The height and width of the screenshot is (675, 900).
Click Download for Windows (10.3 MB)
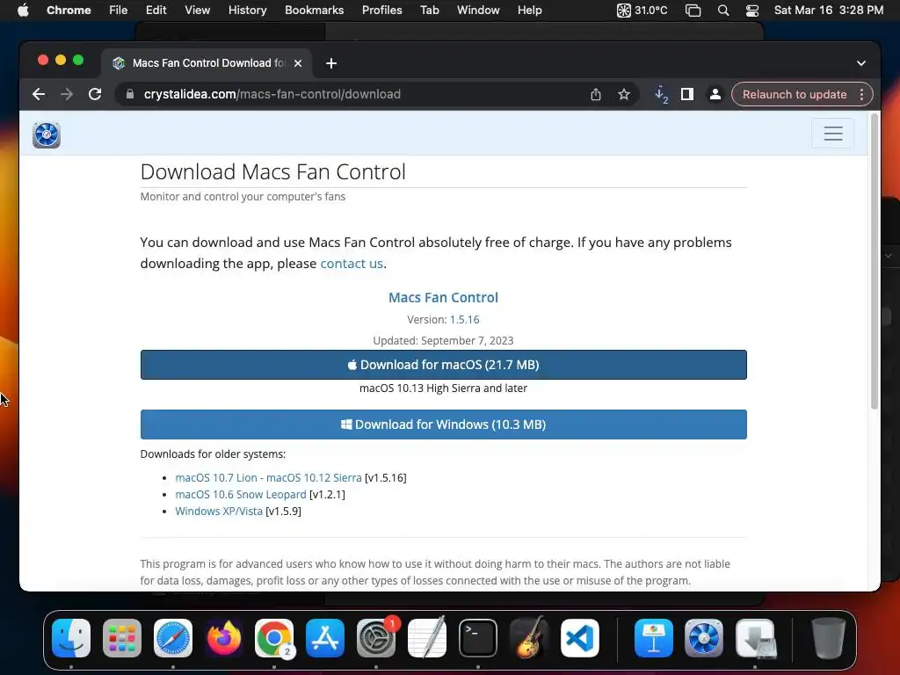click(443, 425)
